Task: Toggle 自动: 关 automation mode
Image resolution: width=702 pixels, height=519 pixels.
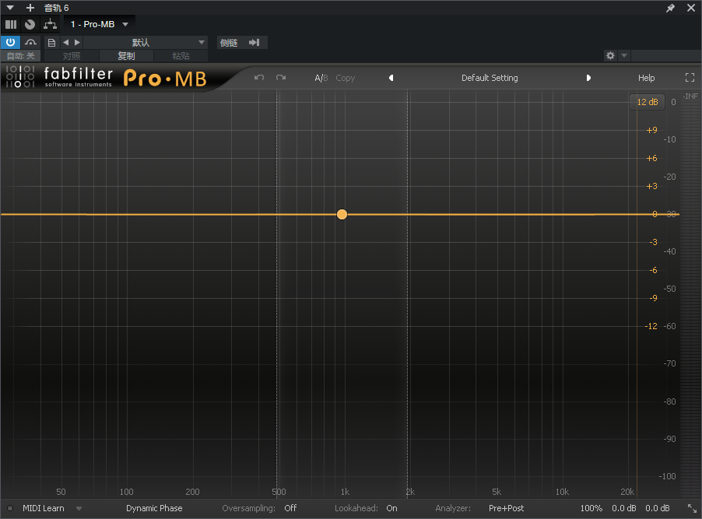Action: click(20, 56)
